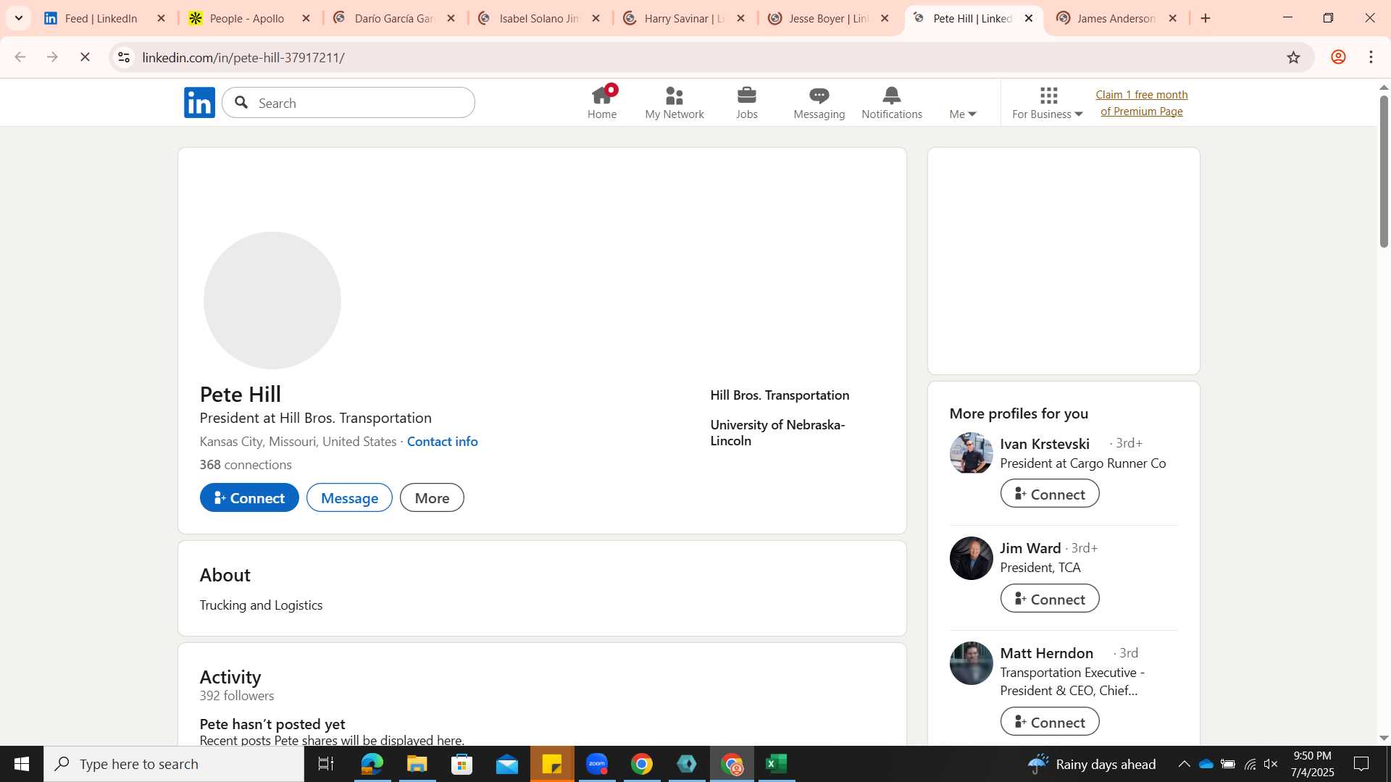Click Jim Ward's profile photo
1391x782 pixels.
pyautogui.click(x=971, y=558)
